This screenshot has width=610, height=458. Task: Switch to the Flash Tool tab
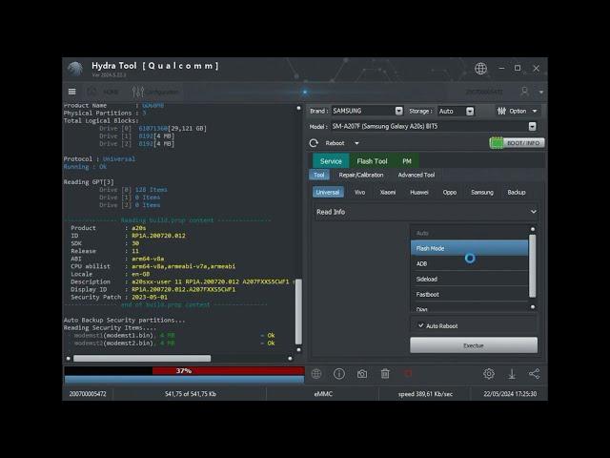[x=372, y=161]
